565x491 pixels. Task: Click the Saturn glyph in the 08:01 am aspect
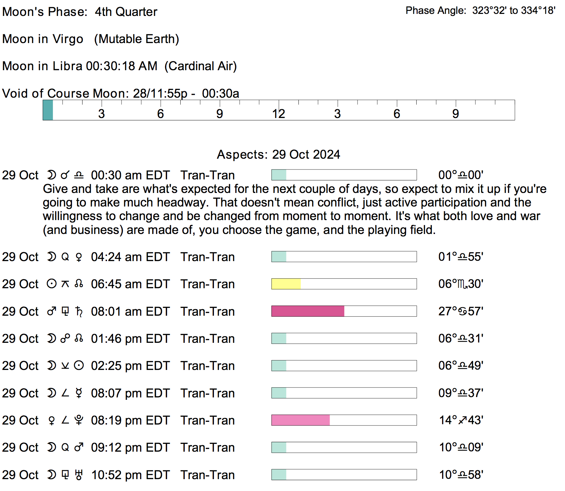coord(79,311)
